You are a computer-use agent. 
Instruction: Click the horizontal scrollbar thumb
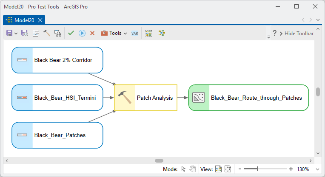tap(159, 161)
